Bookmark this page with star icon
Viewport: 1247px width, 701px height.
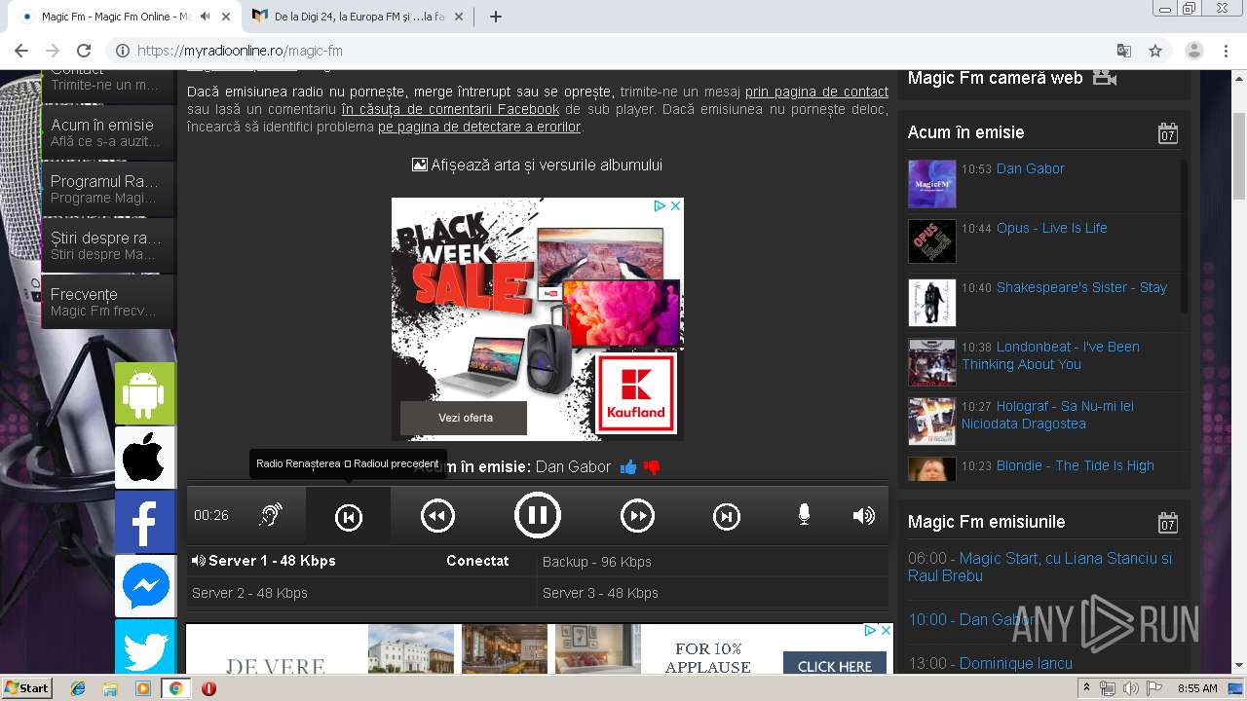coord(1155,51)
